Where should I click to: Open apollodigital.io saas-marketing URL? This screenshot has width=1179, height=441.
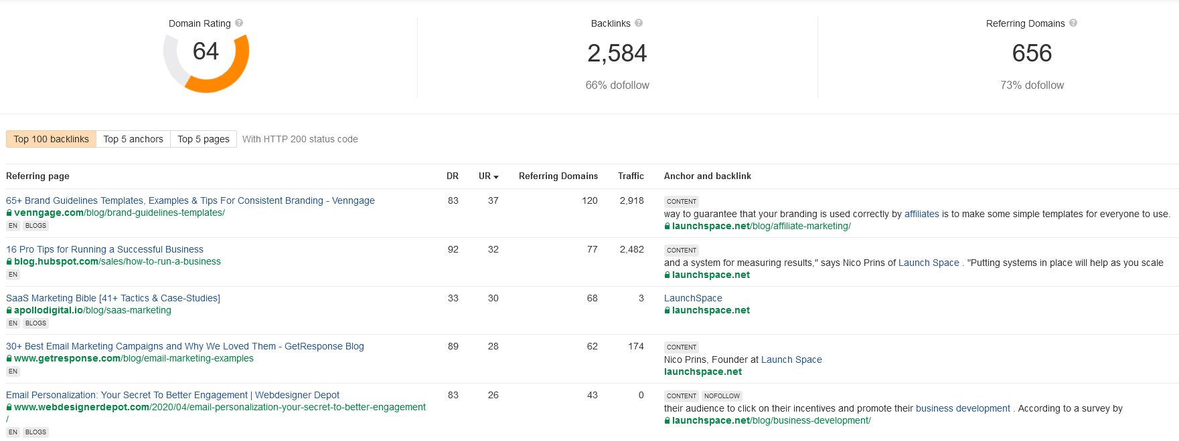(x=92, y=311)
